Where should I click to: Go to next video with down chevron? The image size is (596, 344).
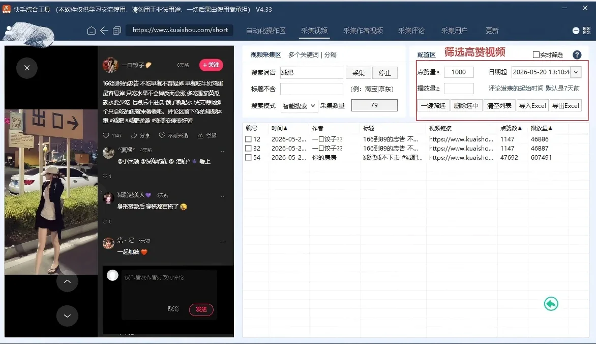(67, 316)
